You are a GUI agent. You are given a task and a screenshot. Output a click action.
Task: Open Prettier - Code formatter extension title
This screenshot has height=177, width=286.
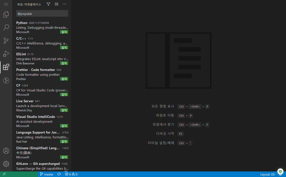point(35,70)
